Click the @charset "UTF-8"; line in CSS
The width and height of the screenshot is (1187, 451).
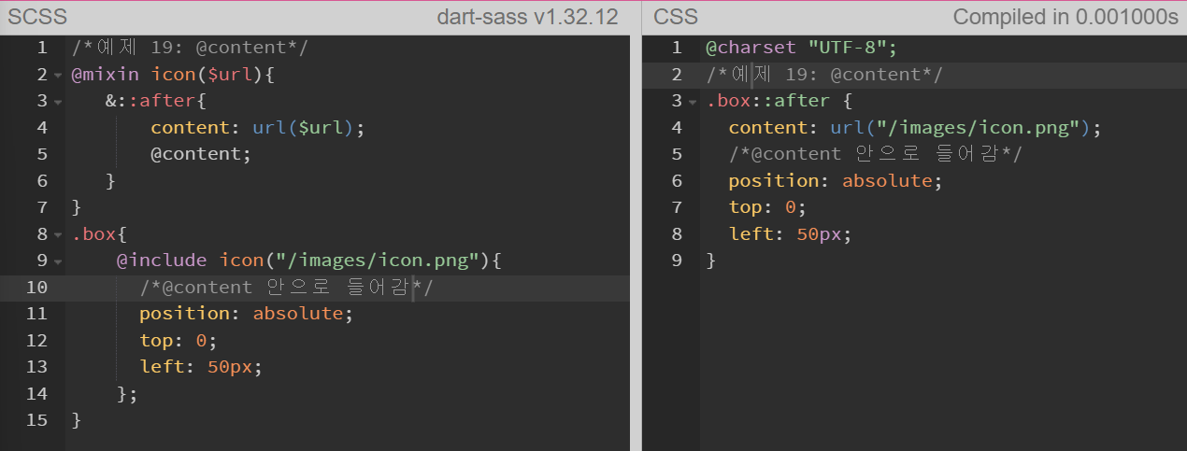coord(801,48)
